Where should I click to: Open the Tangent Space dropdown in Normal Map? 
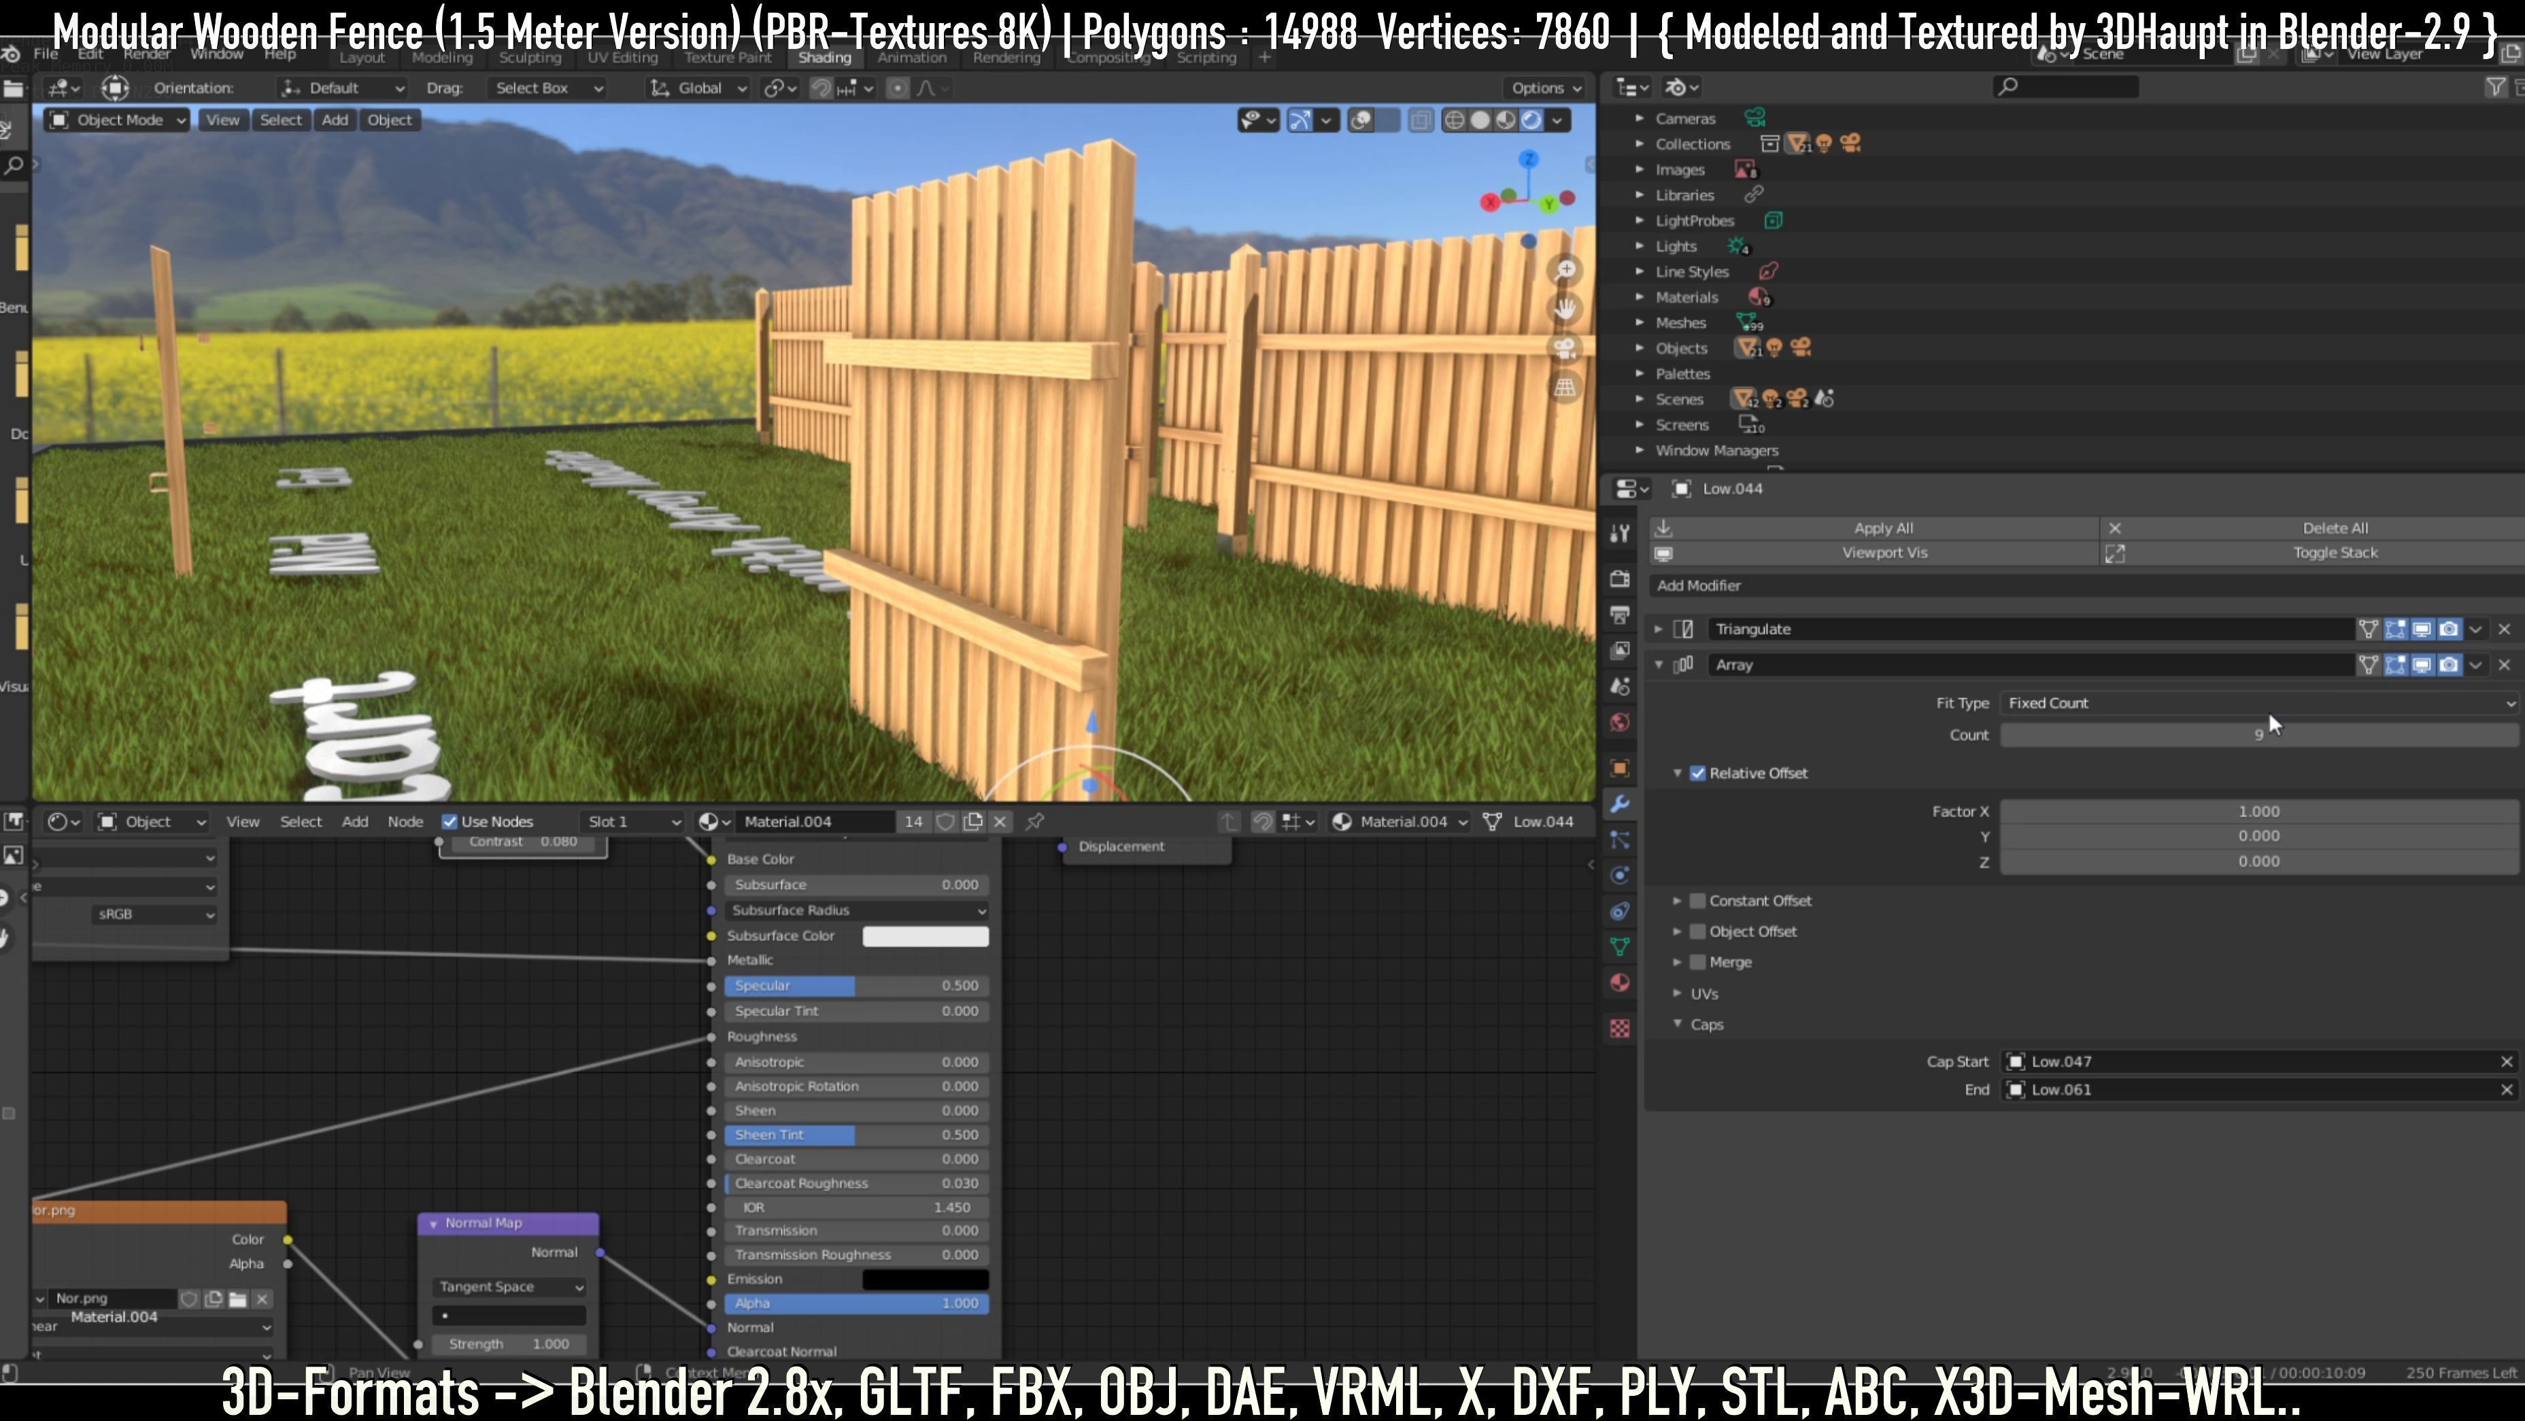click(509, 1287)
